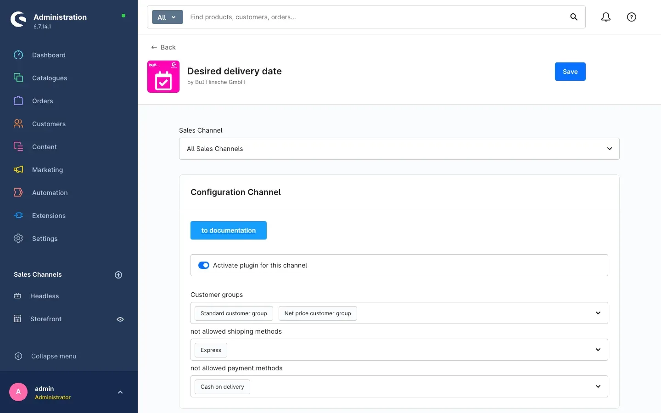Click the to documentation button
661x413 pixels.
click(229, 230)
